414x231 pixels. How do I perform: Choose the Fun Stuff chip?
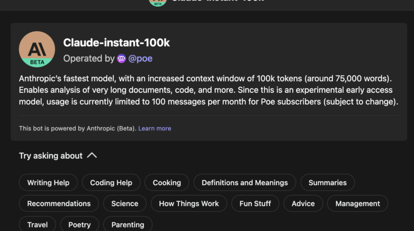[255, 203]
